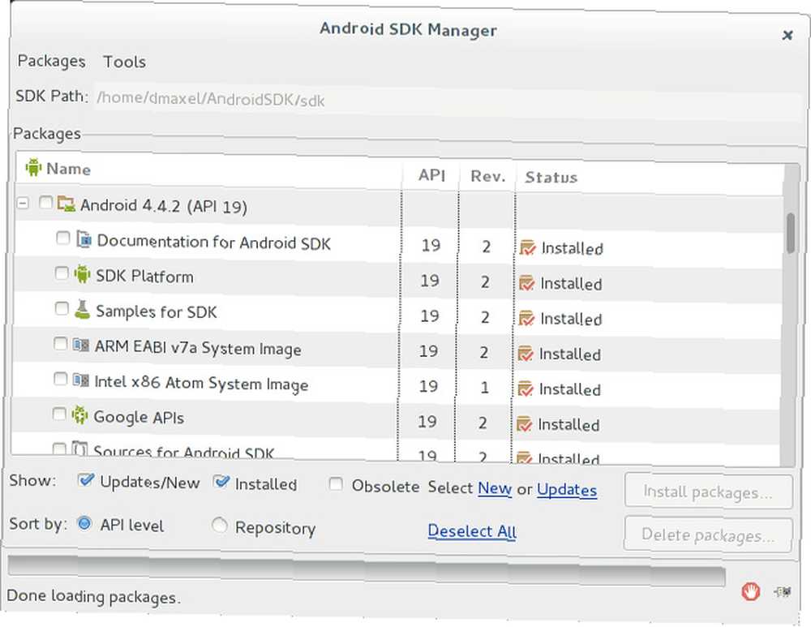Enable the Obsolete show filter

[337, 484]
